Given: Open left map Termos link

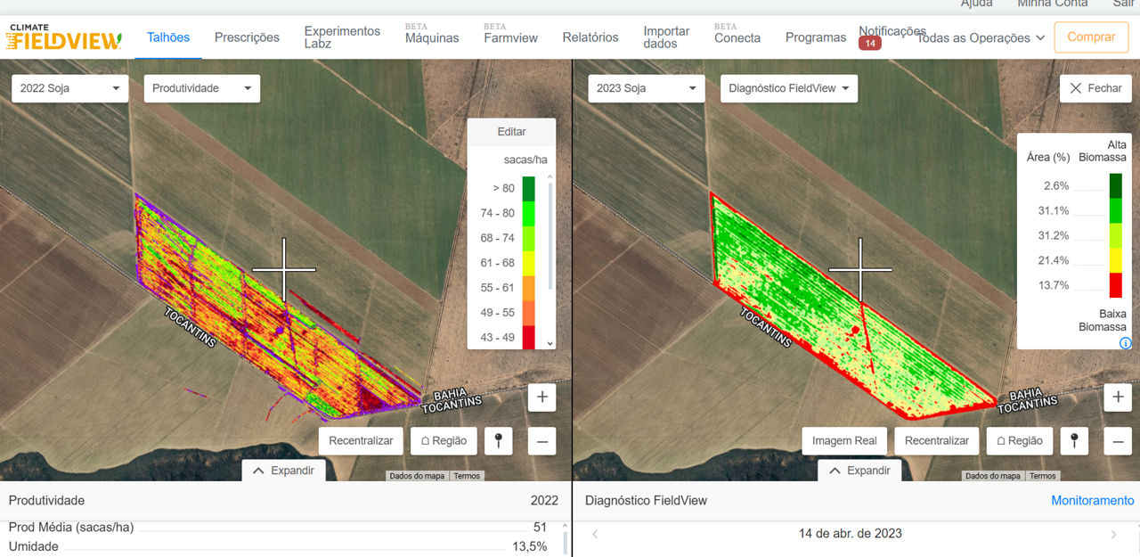Looking at the screenshot, I should coord(467,476).
